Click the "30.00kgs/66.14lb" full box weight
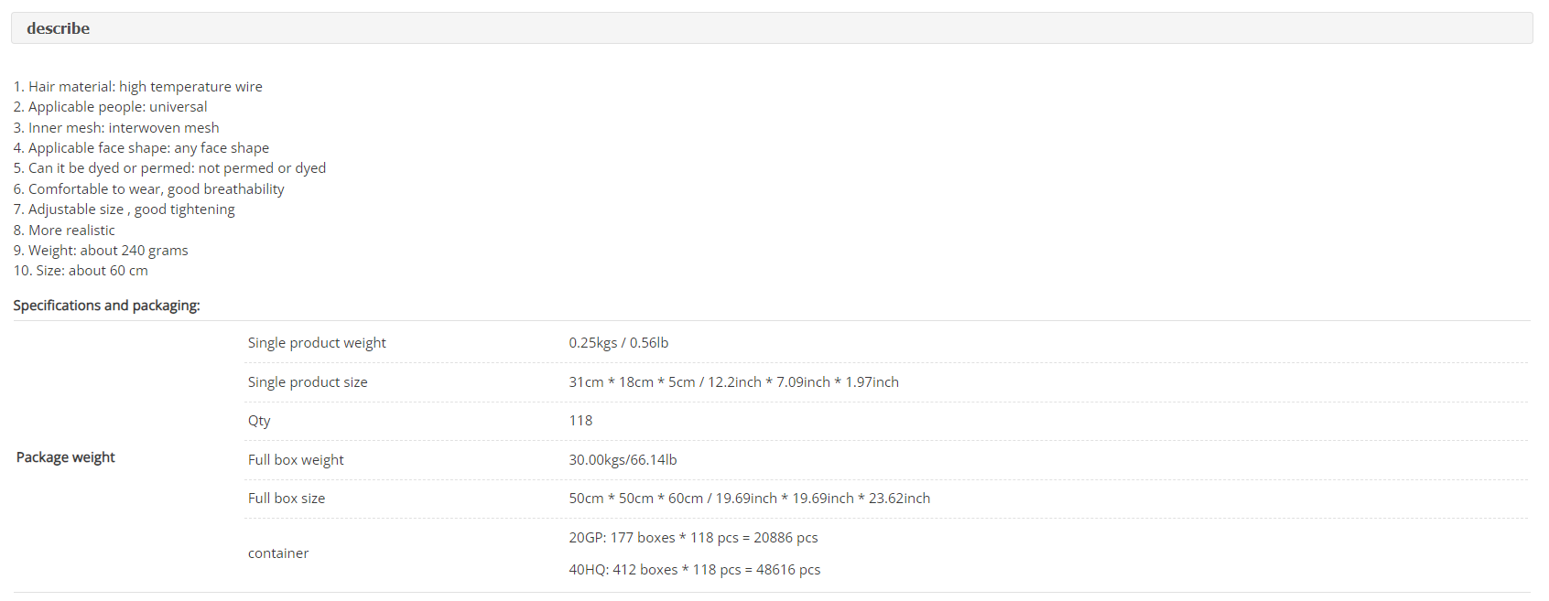The width and height of the screenshot is (1549, 601). (x=623, y=460)
